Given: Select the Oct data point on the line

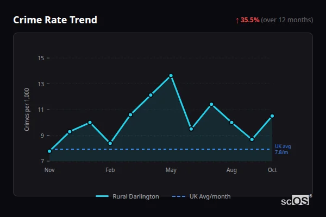Looking at the screenshot, I should [272, 116].
